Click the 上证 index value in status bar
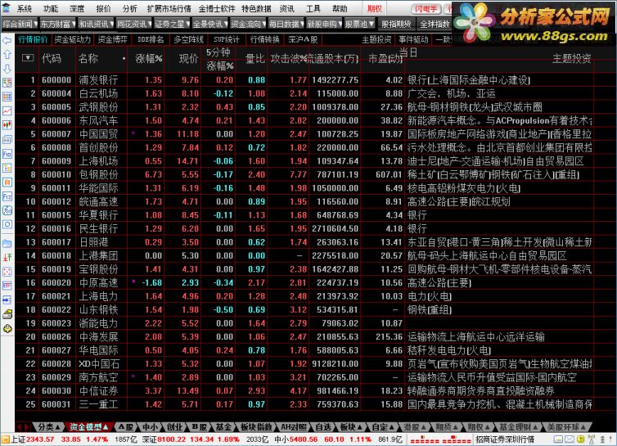 (x=40, y=439)
